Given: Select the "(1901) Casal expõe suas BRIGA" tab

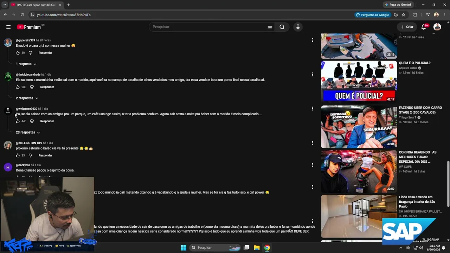Looking at the screenshot, I should tap(36, 5).
